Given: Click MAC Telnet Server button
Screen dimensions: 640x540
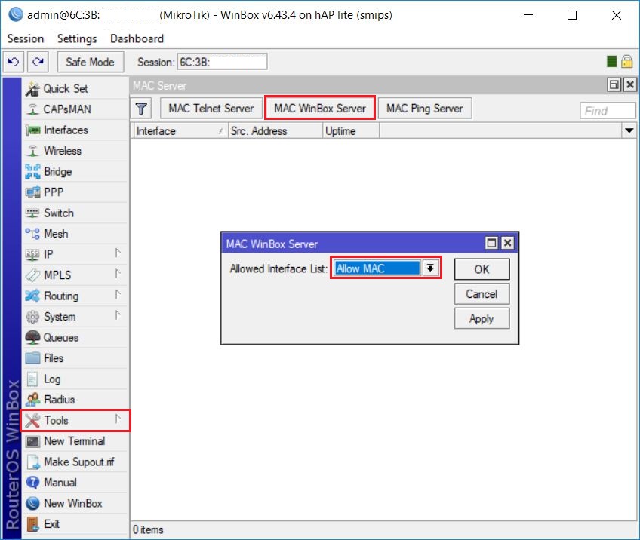Looking at the screenshot, I should 211,109.
